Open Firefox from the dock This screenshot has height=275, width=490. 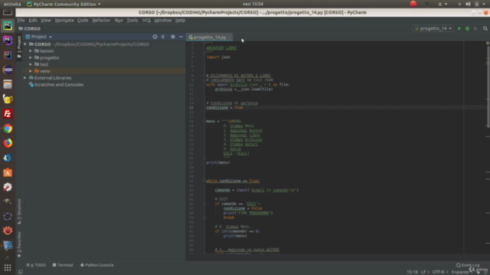click(x=8, y=143)
